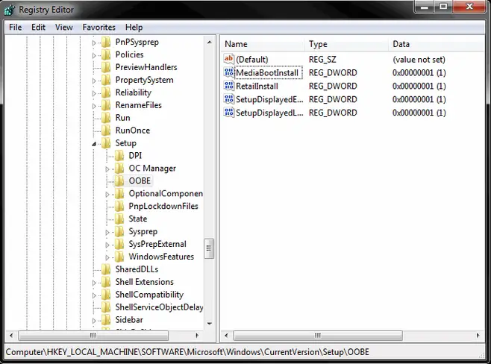Select the ShellServiceObjectDelay key name

pyautogui.click(x=159, y=307)
